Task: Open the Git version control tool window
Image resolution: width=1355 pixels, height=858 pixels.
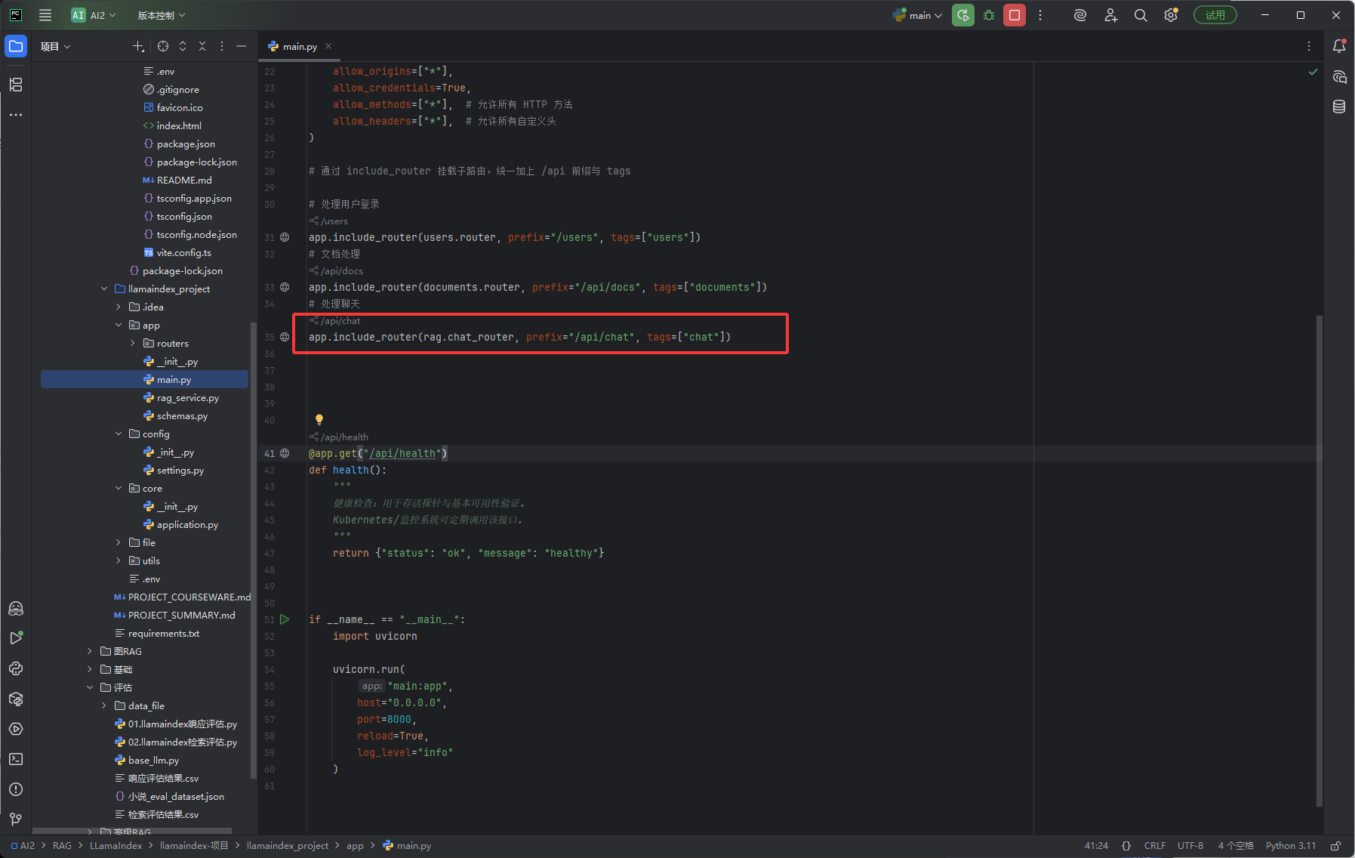Action: click(x=16, y=819)
